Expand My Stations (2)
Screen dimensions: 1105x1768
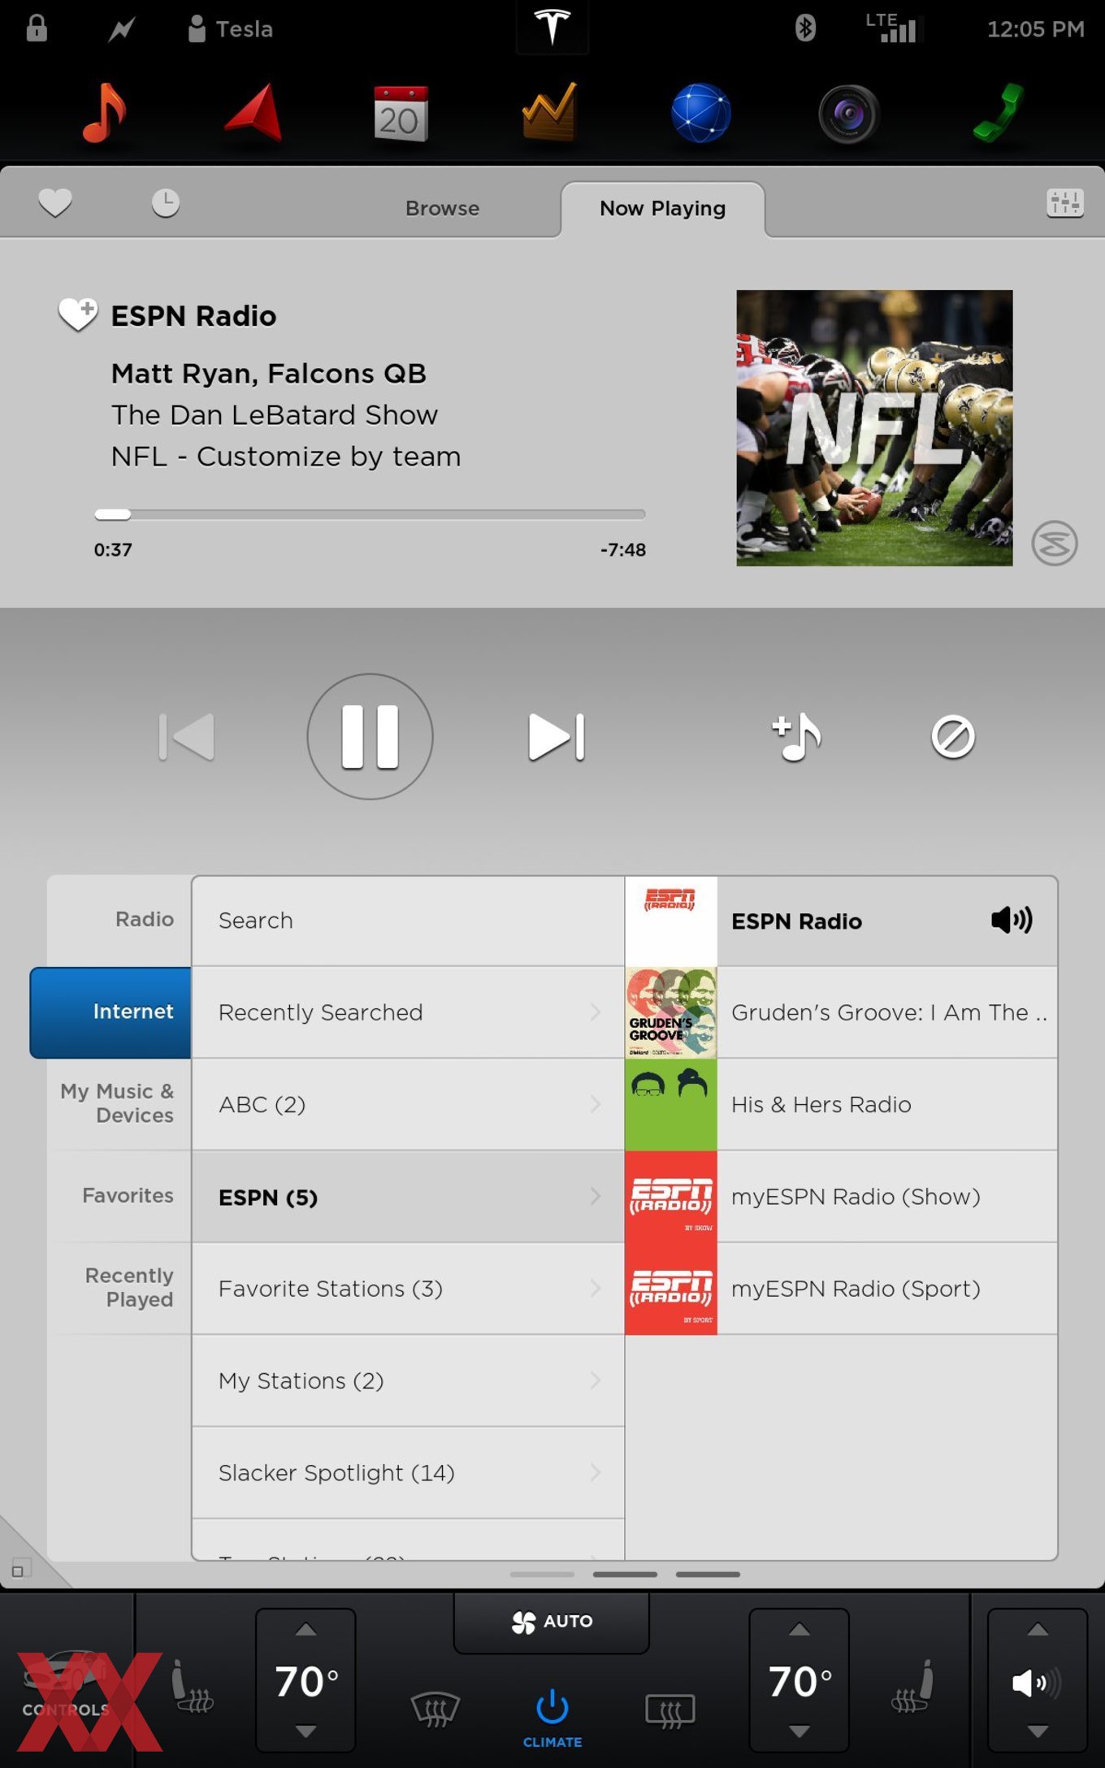click(x=408, y=1380)
